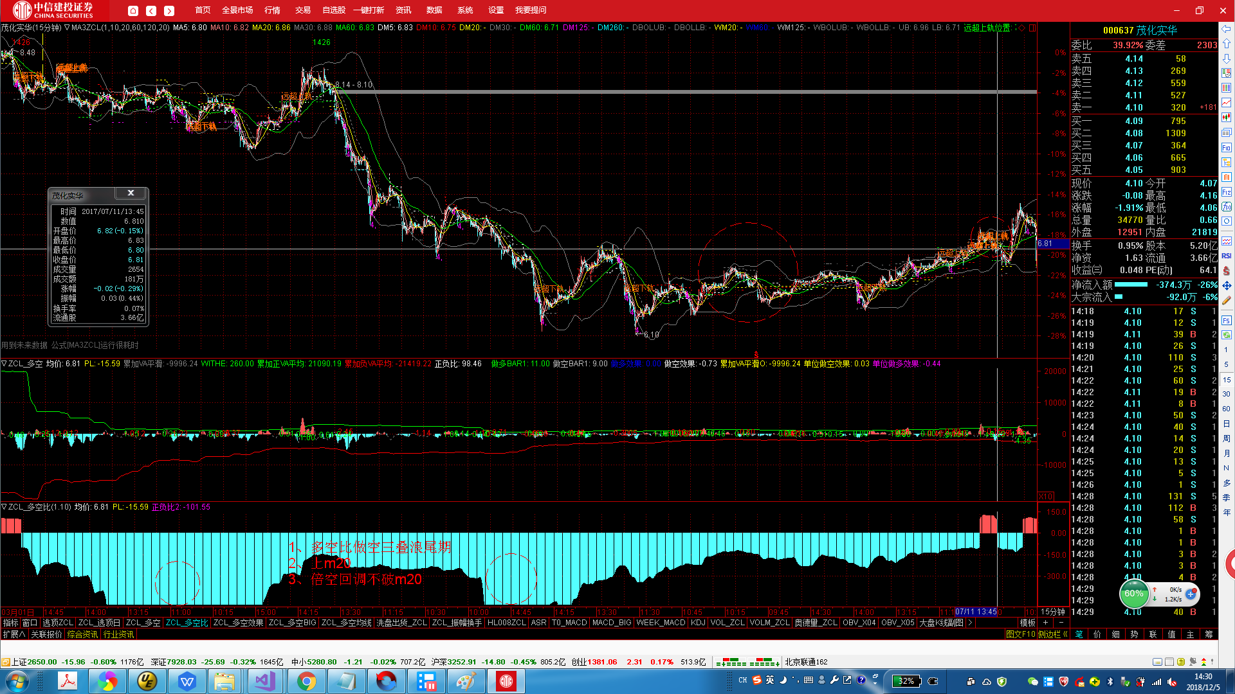Switch to ASR indicator tab

(538, 623)
